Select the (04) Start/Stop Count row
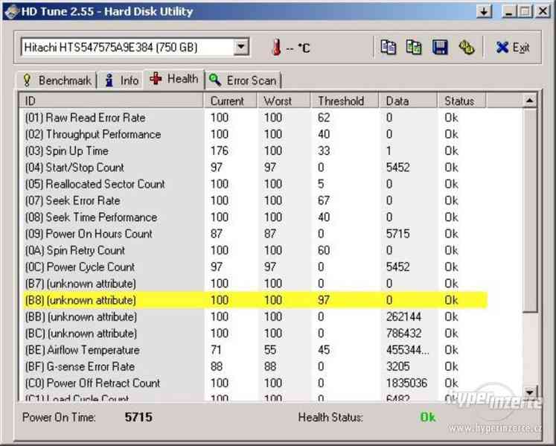Screen dimensions: 556x446 pyautogui.click(x=254, y=167)
